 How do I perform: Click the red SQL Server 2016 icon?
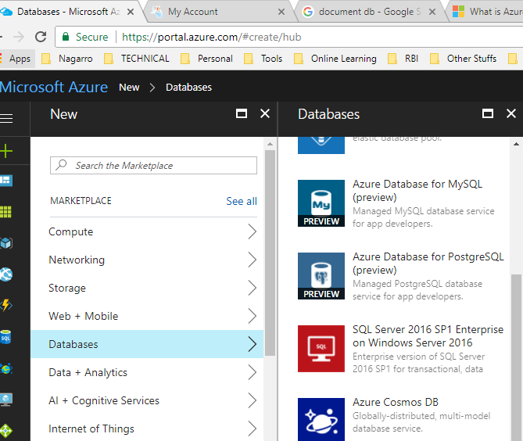(321, 348)
